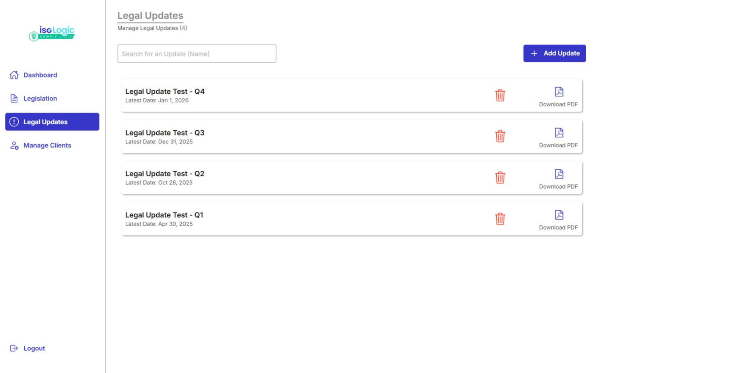This screenshot has height=373, width=754.
Task: Click the trash icon for Legal Update Test - Q3
Action: [500, 136]
